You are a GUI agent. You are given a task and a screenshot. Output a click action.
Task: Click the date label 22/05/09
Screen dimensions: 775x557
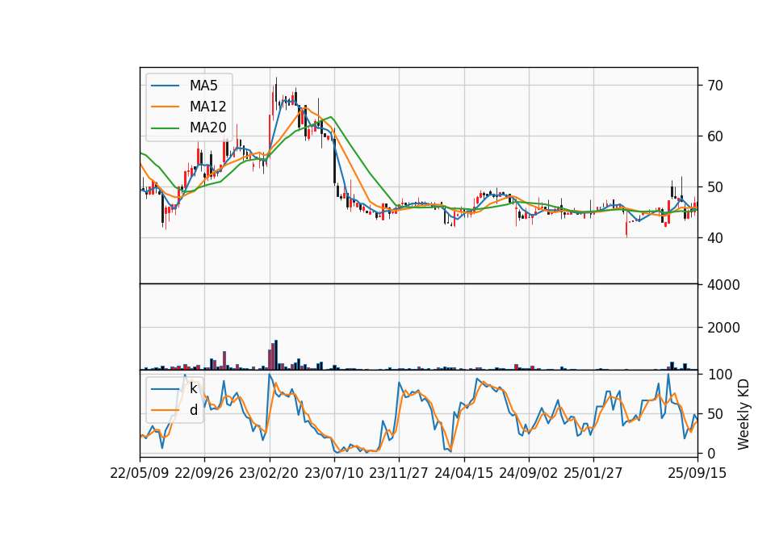coord(140,473)
